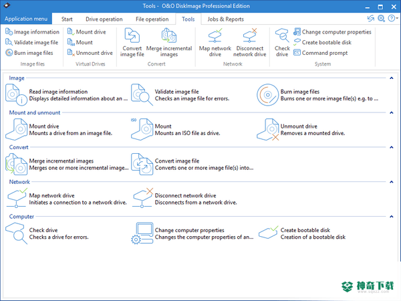This screenshot has width=401, height=301.
Task: Click Change computer properties ribbon icon
Action: click(297, 31)
